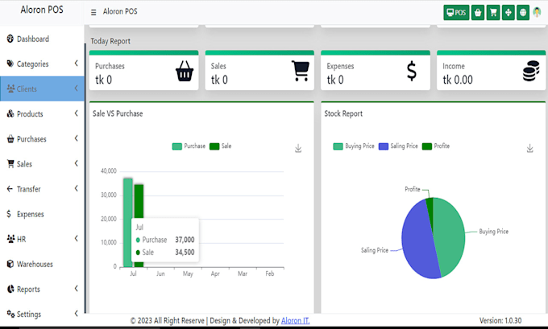Open the Products menu item
Screen dimensions: 548x329
(42, 113)
